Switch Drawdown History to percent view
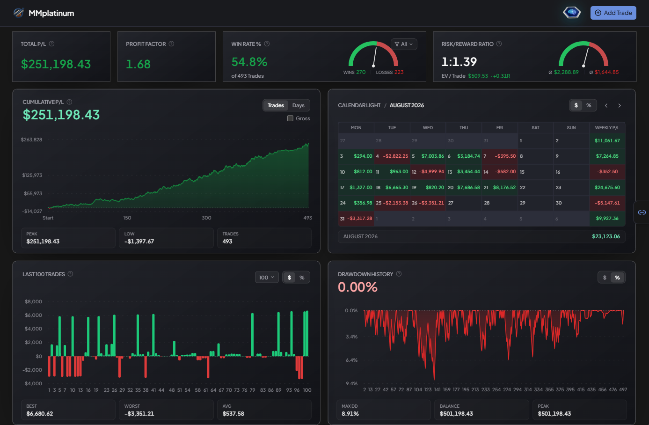This screenshot has height=425, width=649. 617,278
